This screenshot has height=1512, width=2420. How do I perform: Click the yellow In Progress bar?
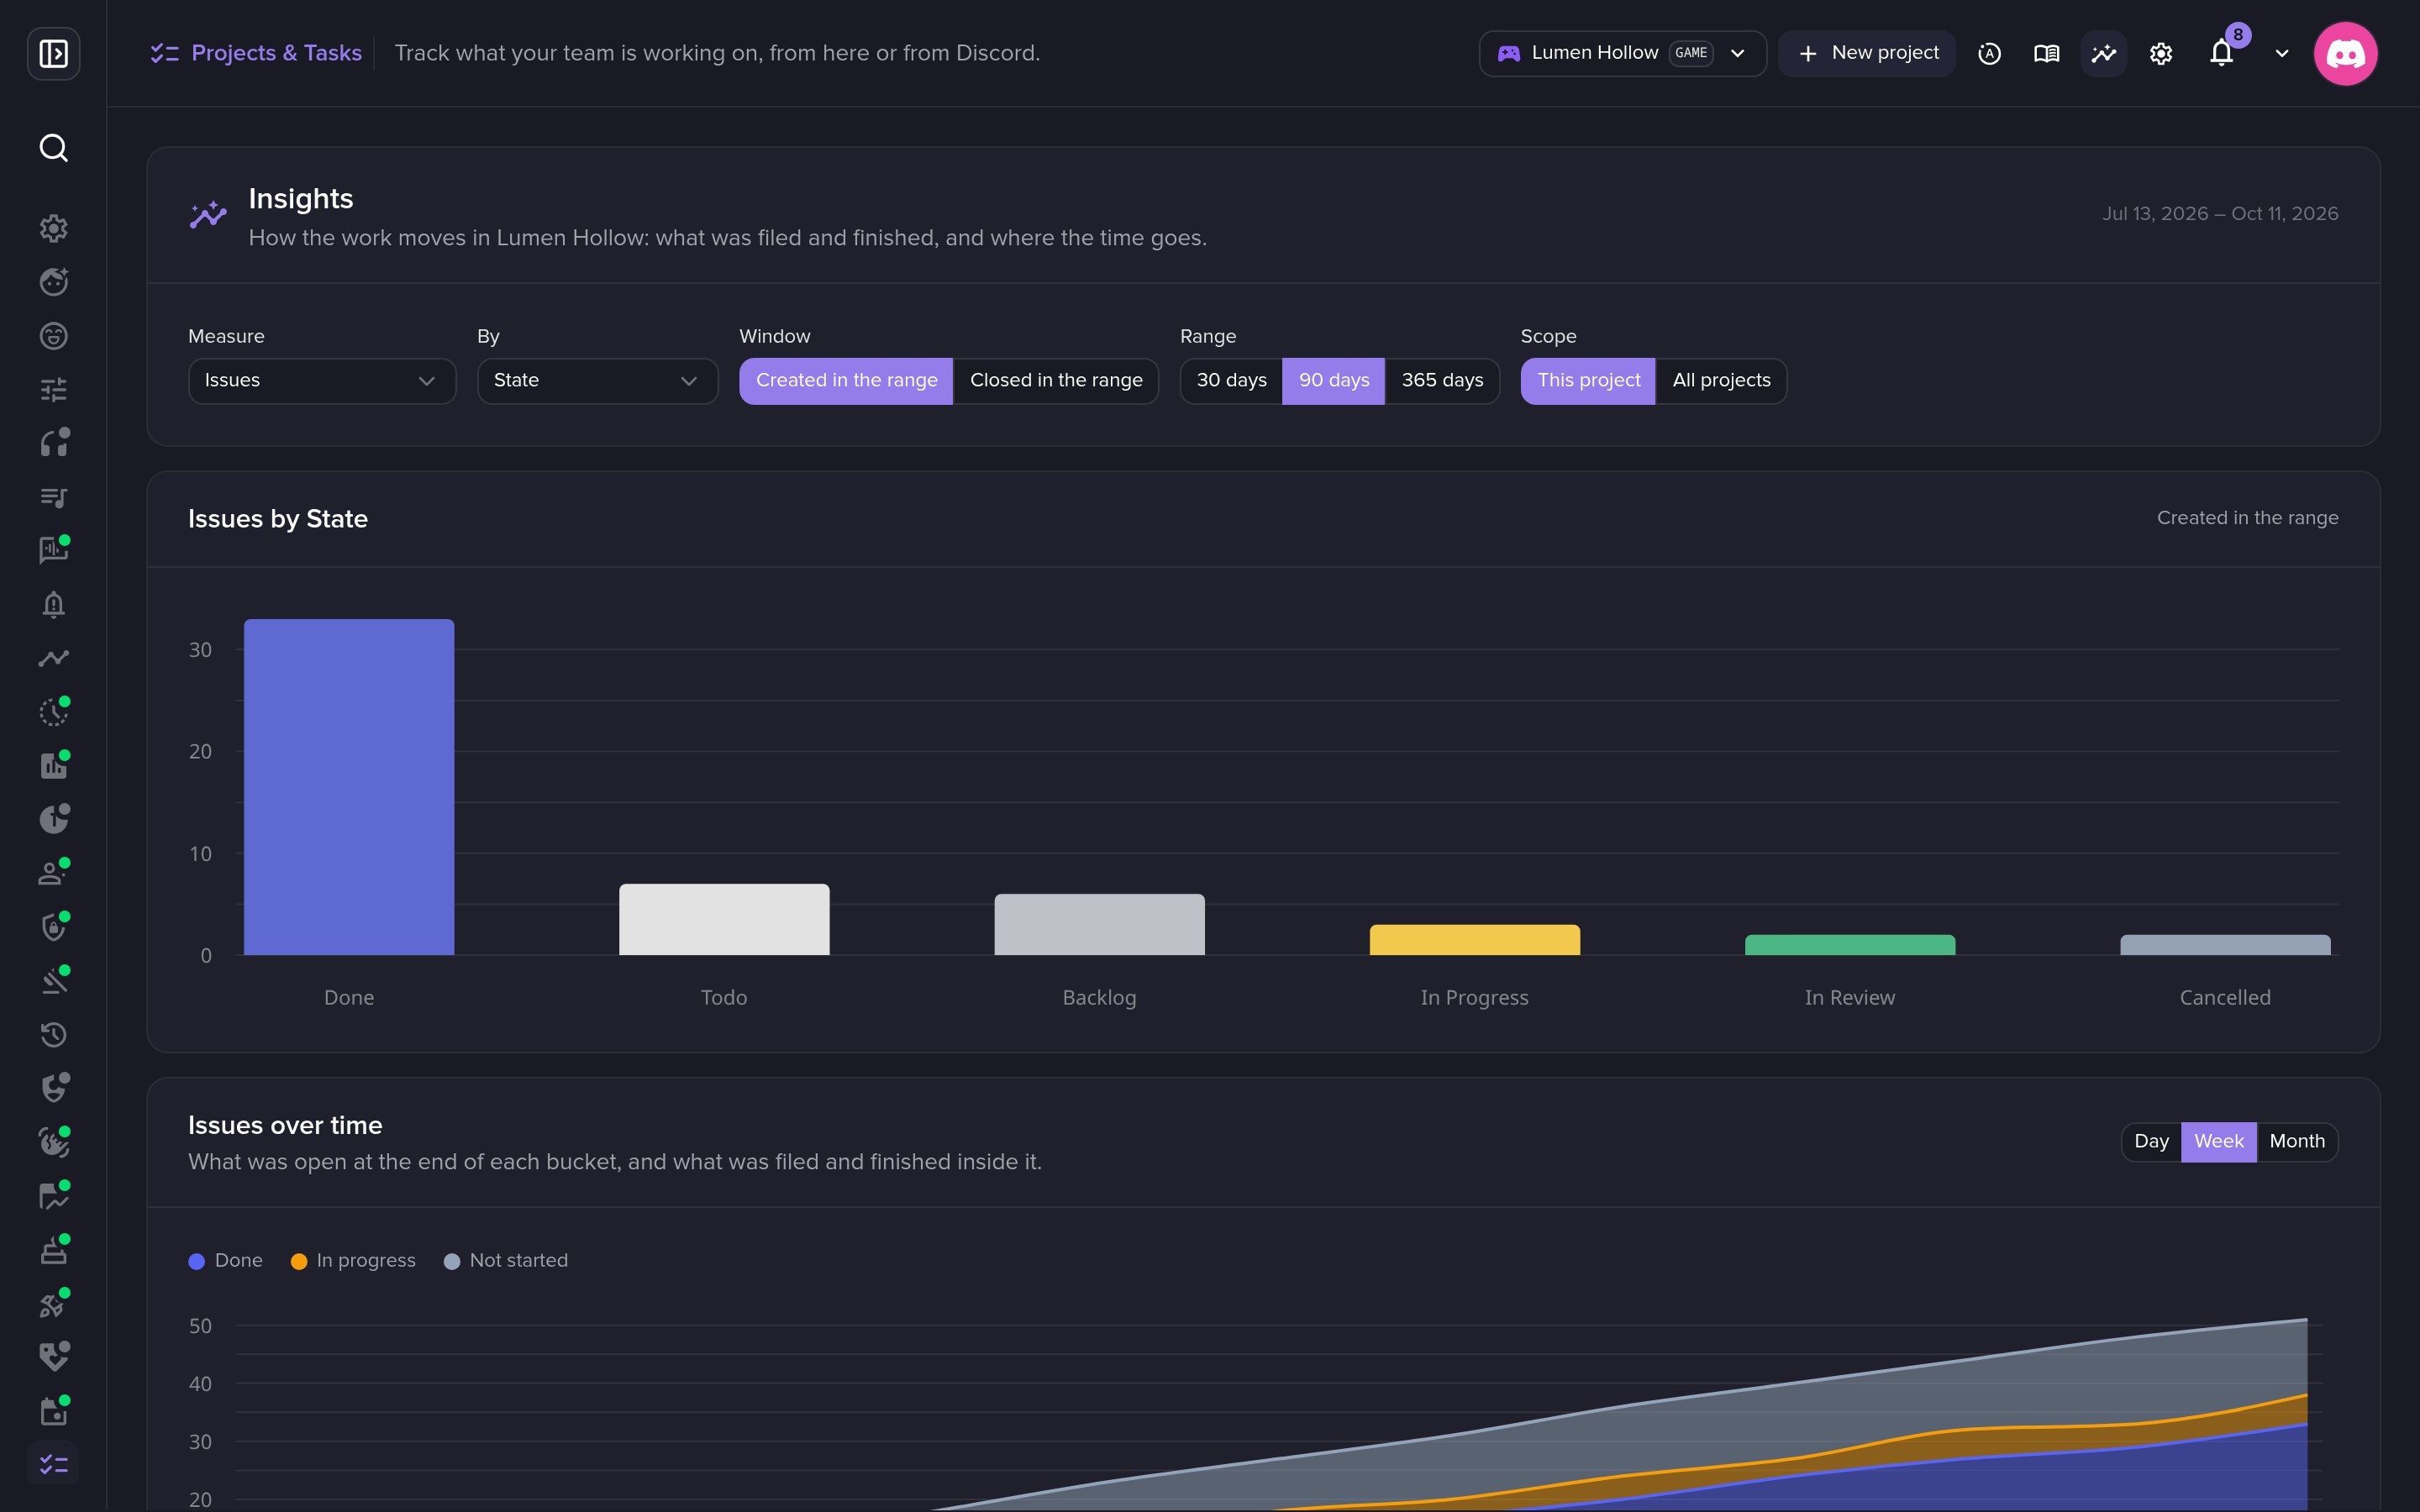1474,940
